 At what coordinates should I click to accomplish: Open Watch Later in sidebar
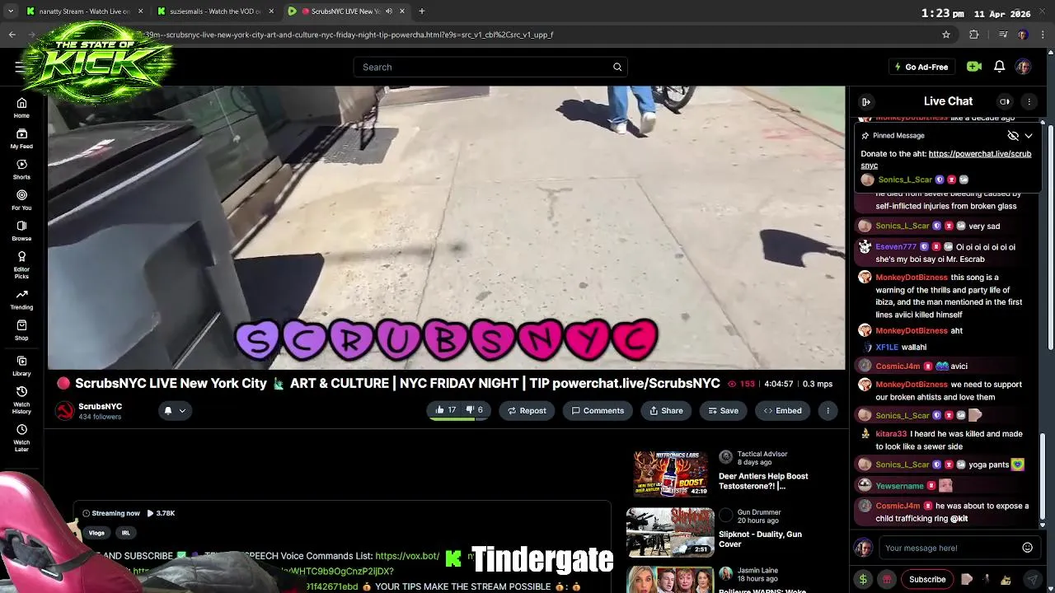click(x=21, y=437)
